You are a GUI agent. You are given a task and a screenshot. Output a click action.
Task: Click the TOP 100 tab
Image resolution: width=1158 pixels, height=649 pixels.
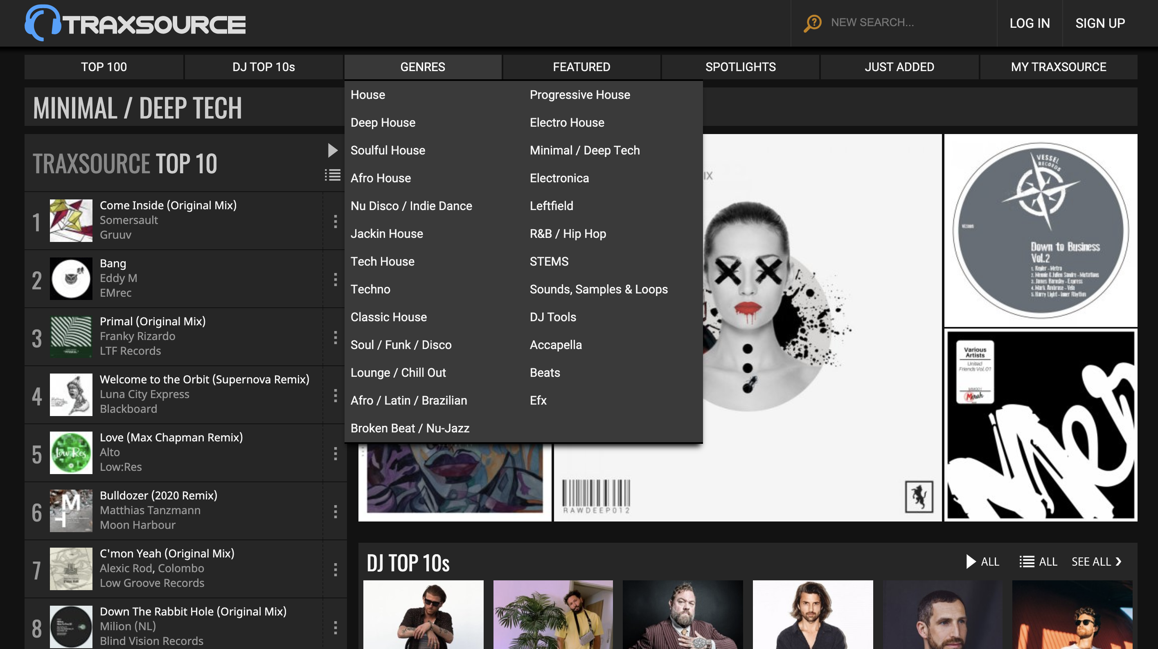(104, 67)
